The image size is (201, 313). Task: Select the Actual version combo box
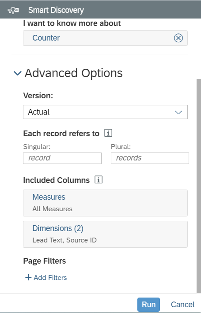coord(105,112)
